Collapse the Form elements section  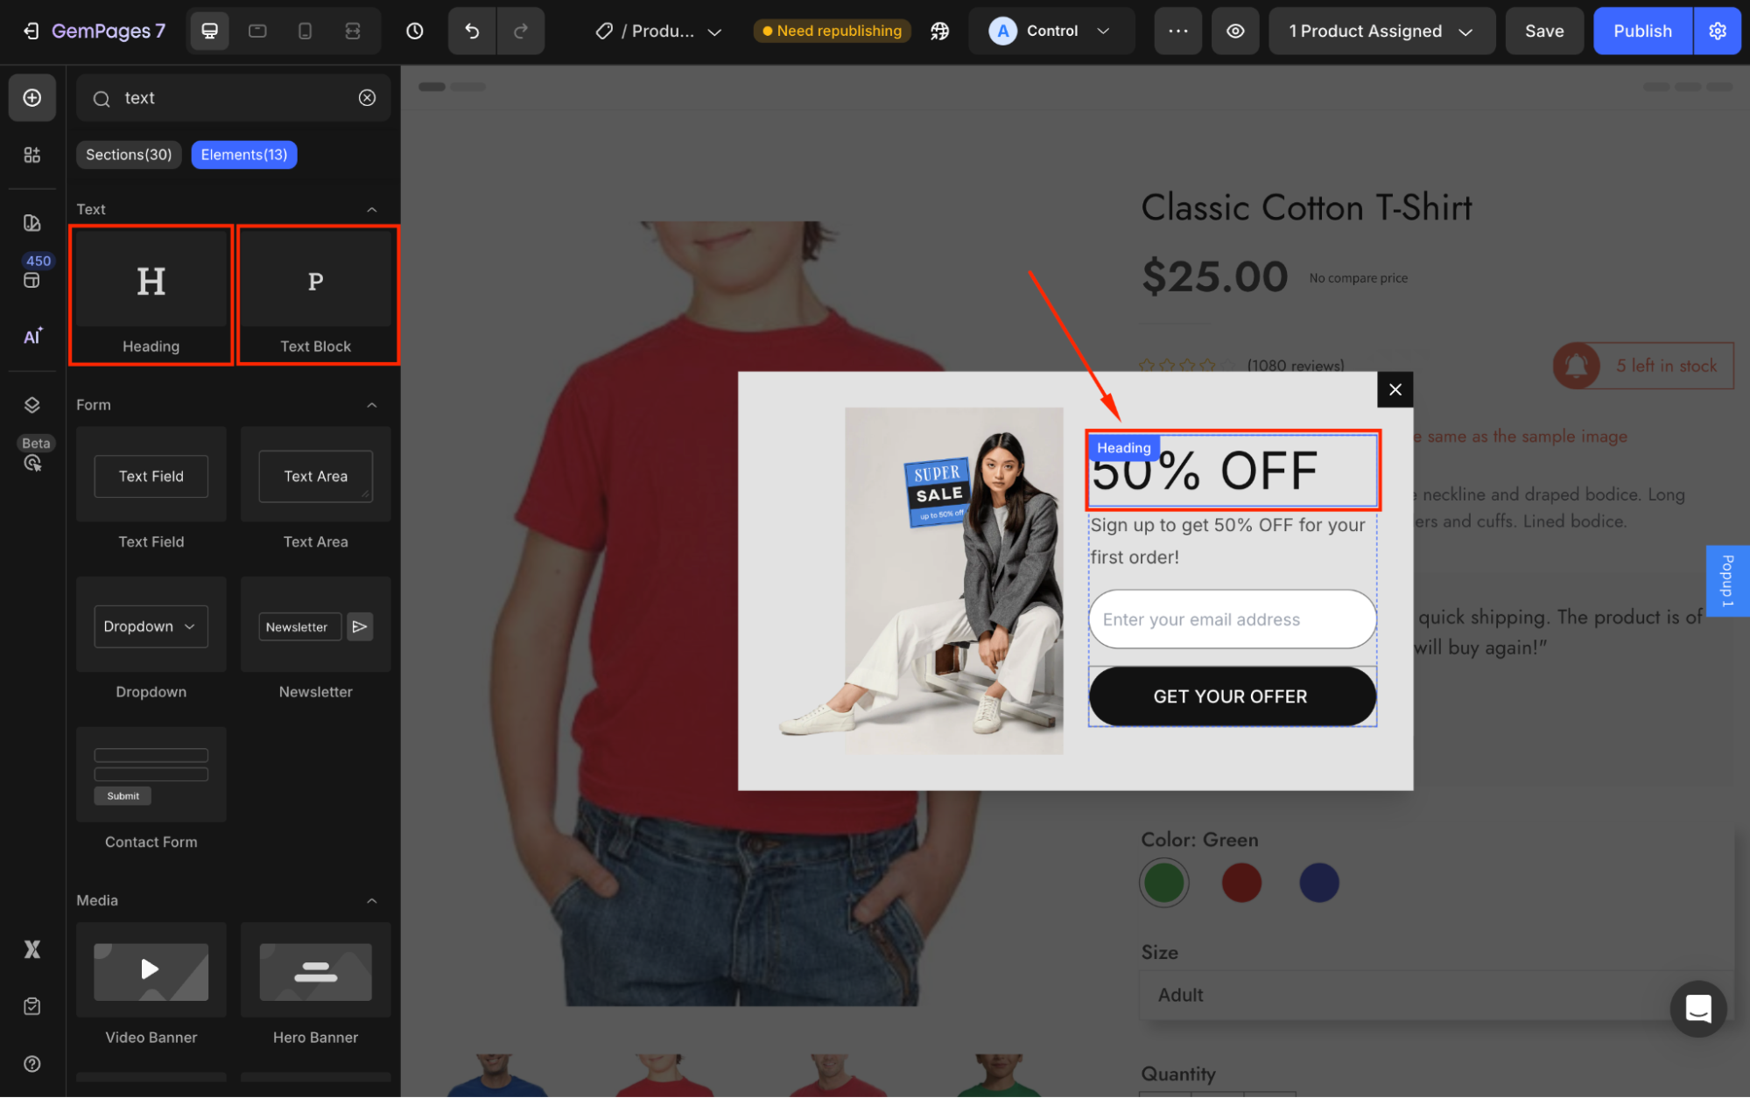[371, 405]
